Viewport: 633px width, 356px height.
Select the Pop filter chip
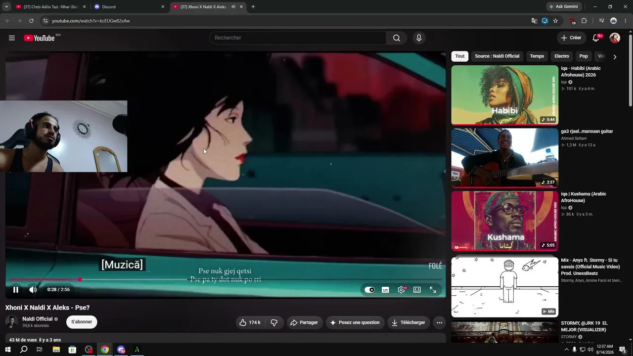pos(584,56)
